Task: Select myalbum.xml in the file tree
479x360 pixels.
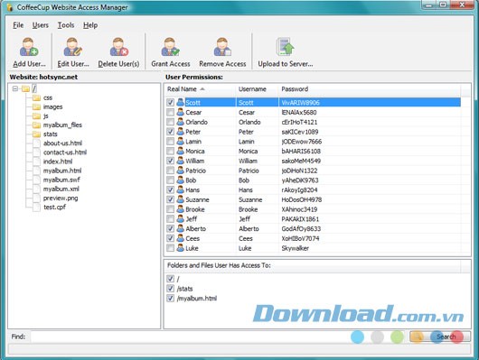Action: (x=61, y=189)
